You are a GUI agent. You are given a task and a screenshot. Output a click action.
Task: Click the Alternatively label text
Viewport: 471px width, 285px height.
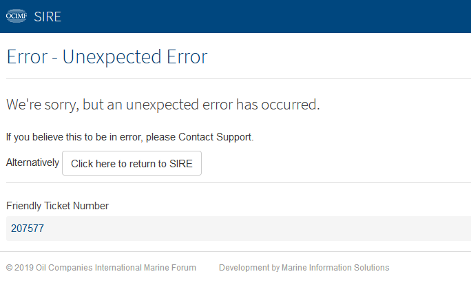tap(32, 162)
